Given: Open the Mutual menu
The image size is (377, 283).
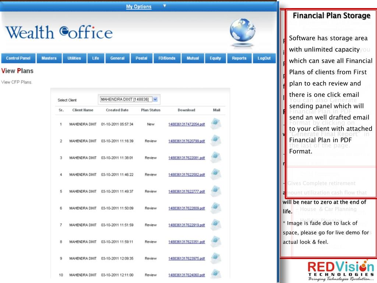Looking at the screenshot, I should pyautogui.click(x=193, y=58).
